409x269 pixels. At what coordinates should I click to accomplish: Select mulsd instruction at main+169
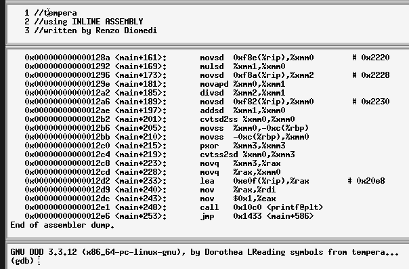[155, 66]
